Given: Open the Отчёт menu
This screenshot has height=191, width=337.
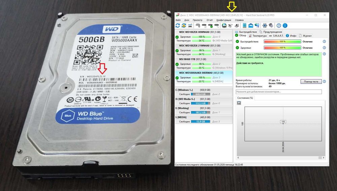Looking at the screenshot, I should (x=210, y=20).
